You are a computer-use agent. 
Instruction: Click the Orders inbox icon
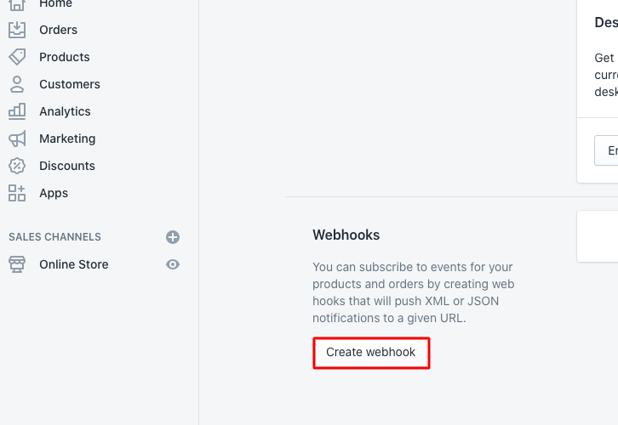pyautogui.click(x=17, y=30)
